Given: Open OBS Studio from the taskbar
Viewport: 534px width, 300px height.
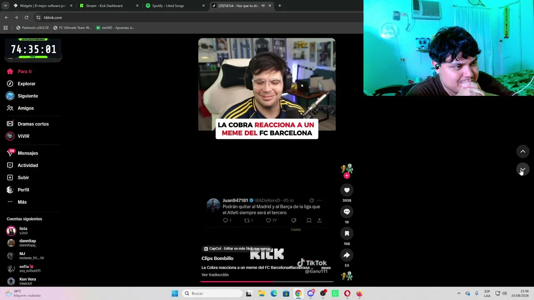Looking at the screenshot, I should 322,293.
